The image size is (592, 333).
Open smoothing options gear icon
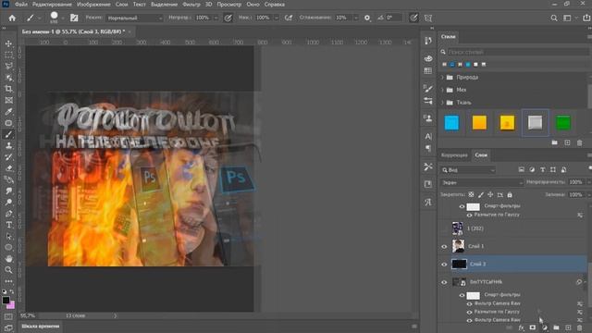(367, 18)
